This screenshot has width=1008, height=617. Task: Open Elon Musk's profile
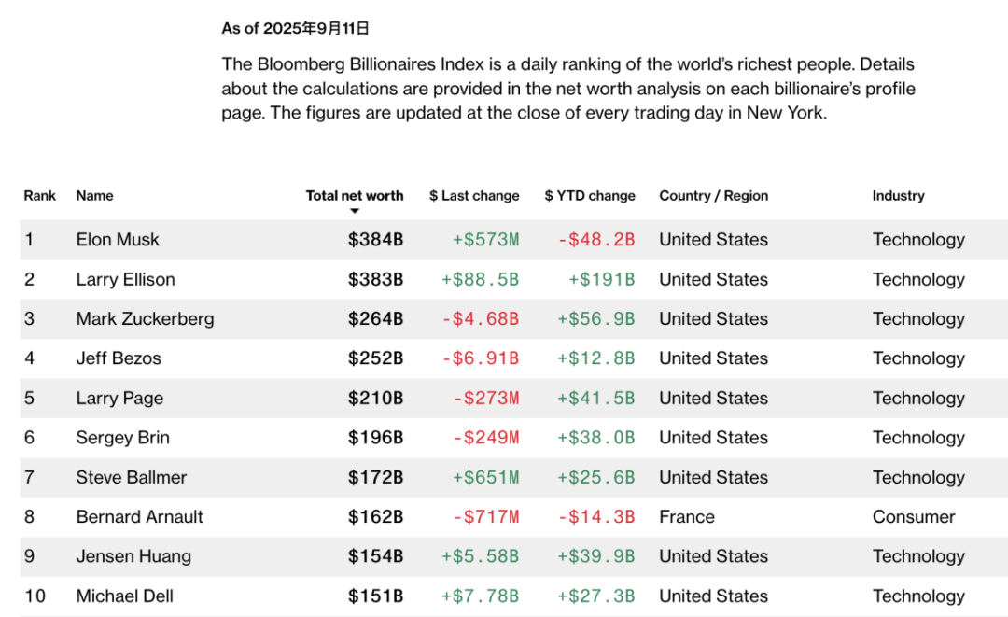click(118, 240)
